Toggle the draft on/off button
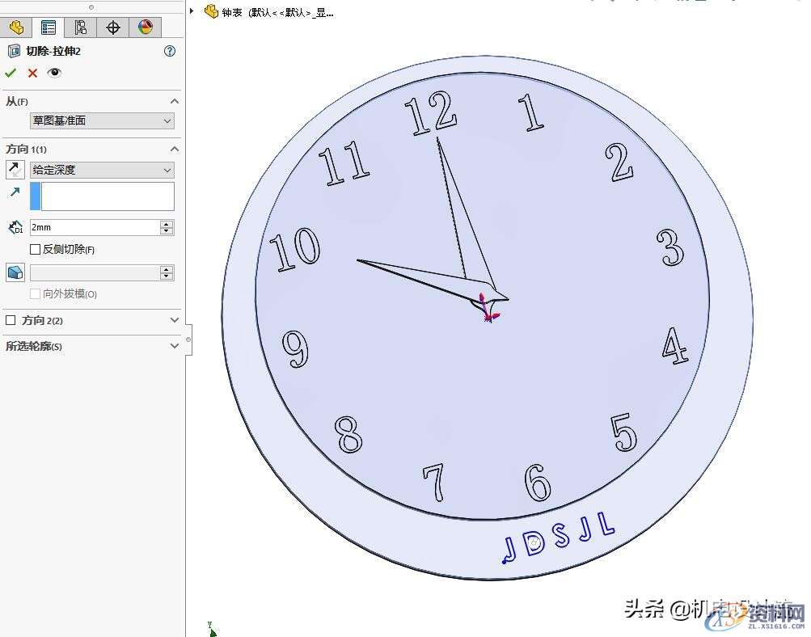 click(15, 272)
